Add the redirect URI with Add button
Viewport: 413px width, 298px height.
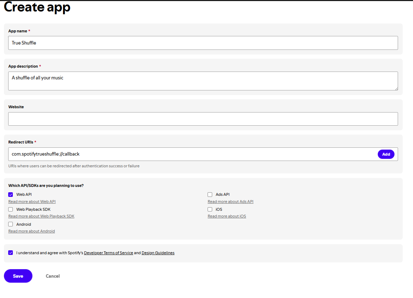(386, 154)
